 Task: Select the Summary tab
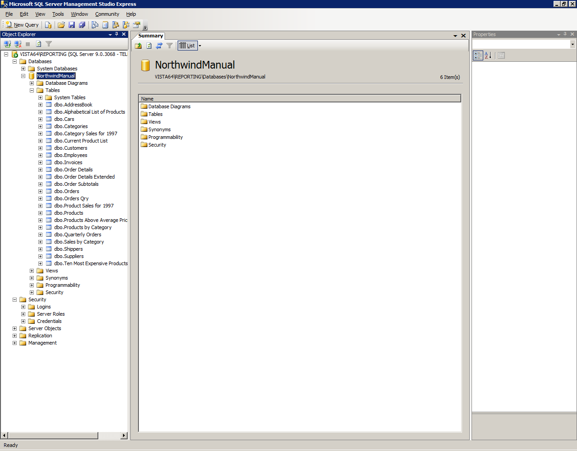coord(151,36)
